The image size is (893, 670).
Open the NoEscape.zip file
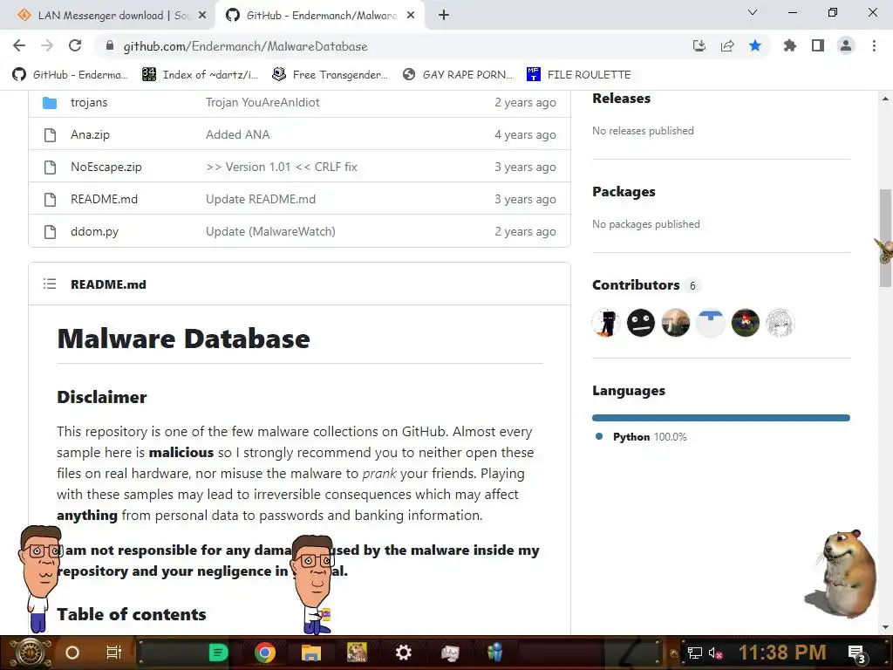pos(106,167)
